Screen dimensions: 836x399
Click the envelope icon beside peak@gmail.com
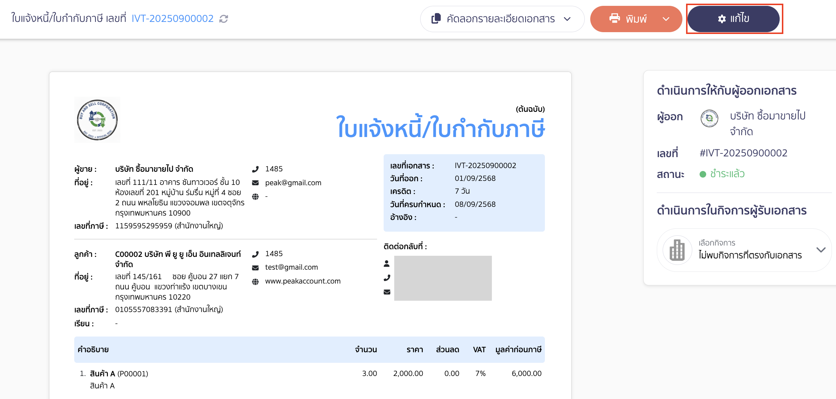[255, 182]
